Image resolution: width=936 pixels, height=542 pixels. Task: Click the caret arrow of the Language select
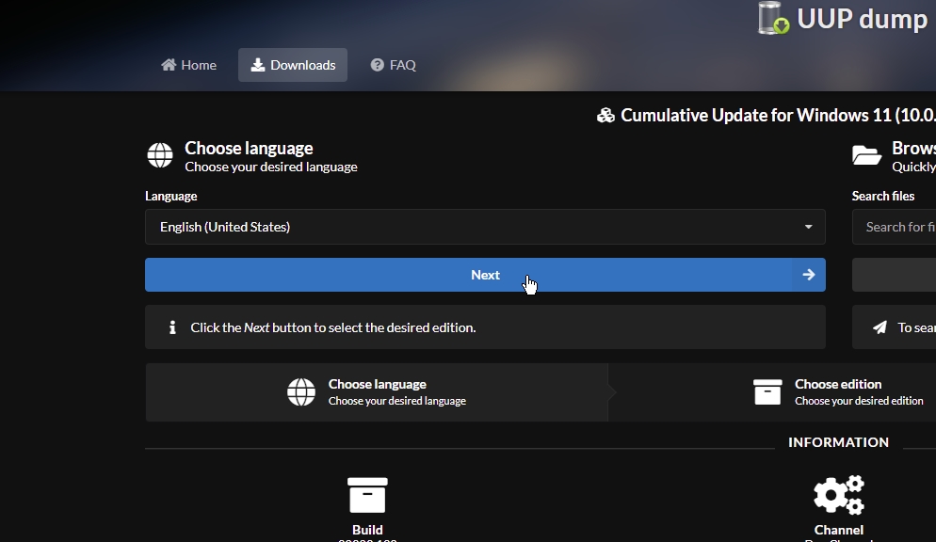(x=808, y=227)
